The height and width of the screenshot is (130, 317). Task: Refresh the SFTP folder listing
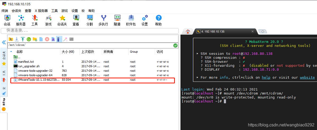click(29, 39)
